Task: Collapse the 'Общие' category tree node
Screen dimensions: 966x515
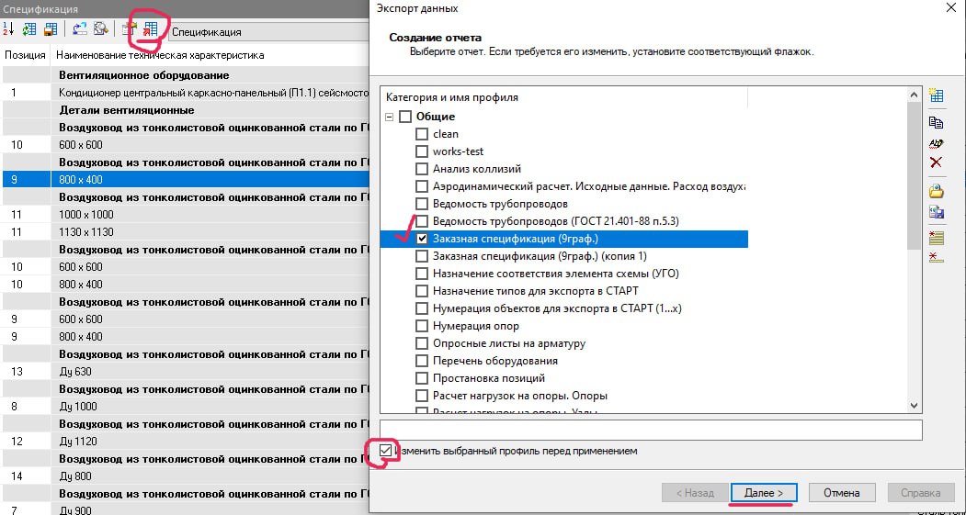Action: click(x=390, y=117)
